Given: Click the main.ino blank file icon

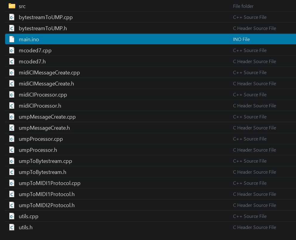Looking at the screenshot, I should pyautogui.click(x=12, y=39).
